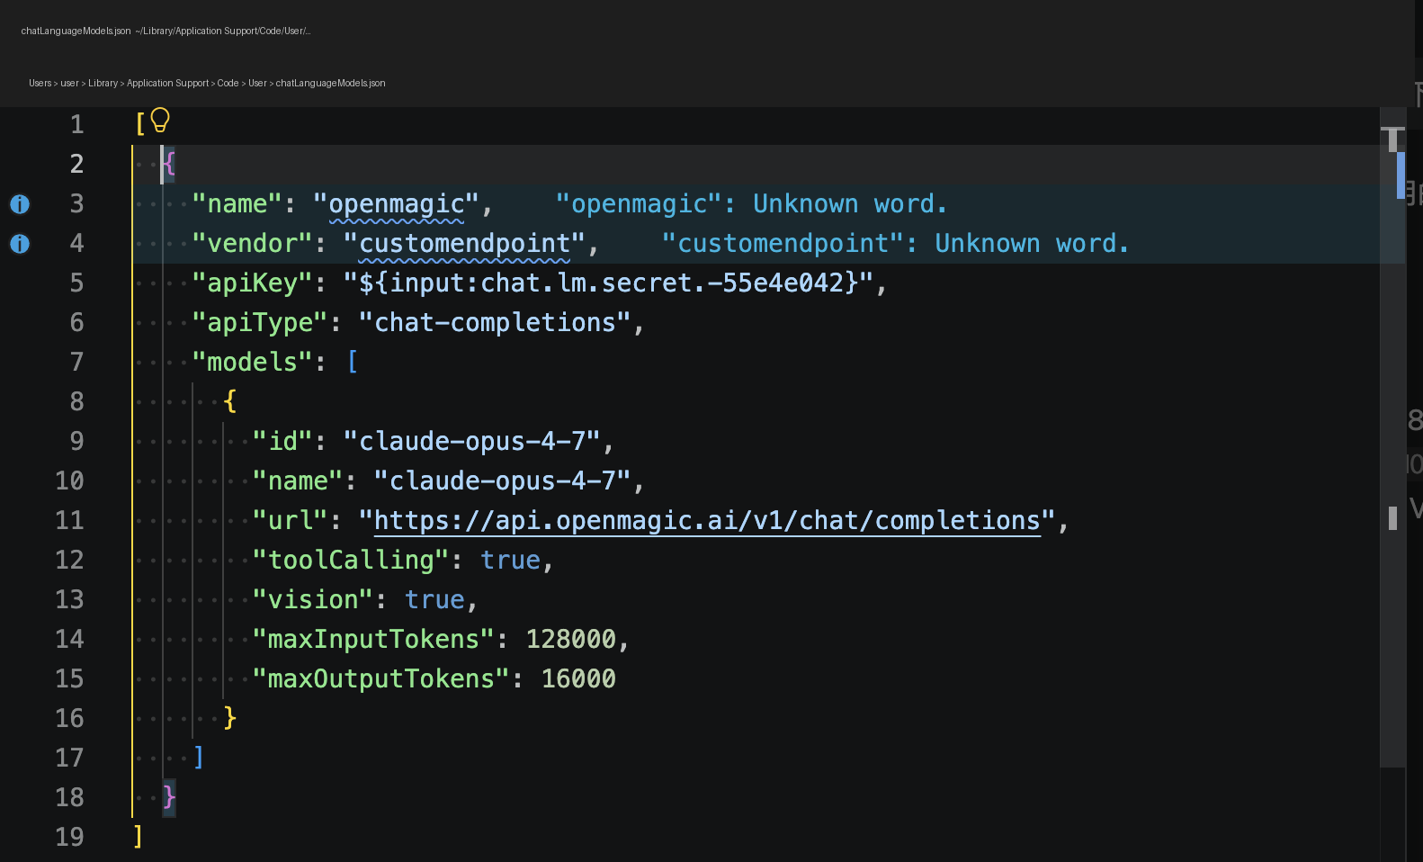The width and height of the screenshot is (1423, 862).
Task: Click the info marker beside line 3
Action: 20,204
